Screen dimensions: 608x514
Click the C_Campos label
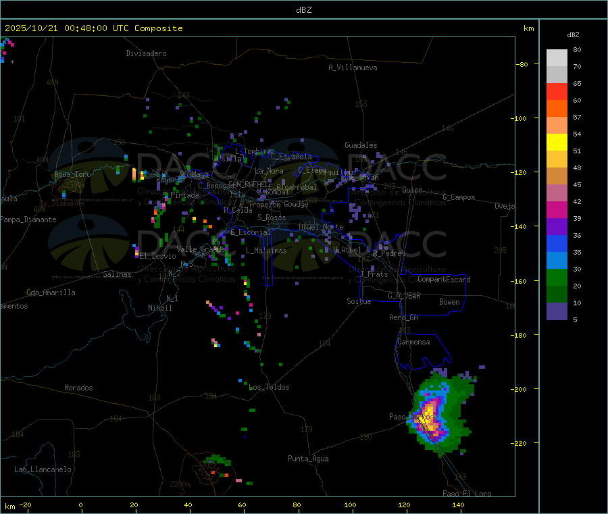pos(459,197)
